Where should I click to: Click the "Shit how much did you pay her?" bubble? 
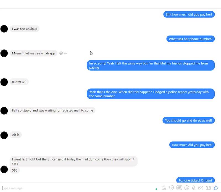tap(189, 15)
